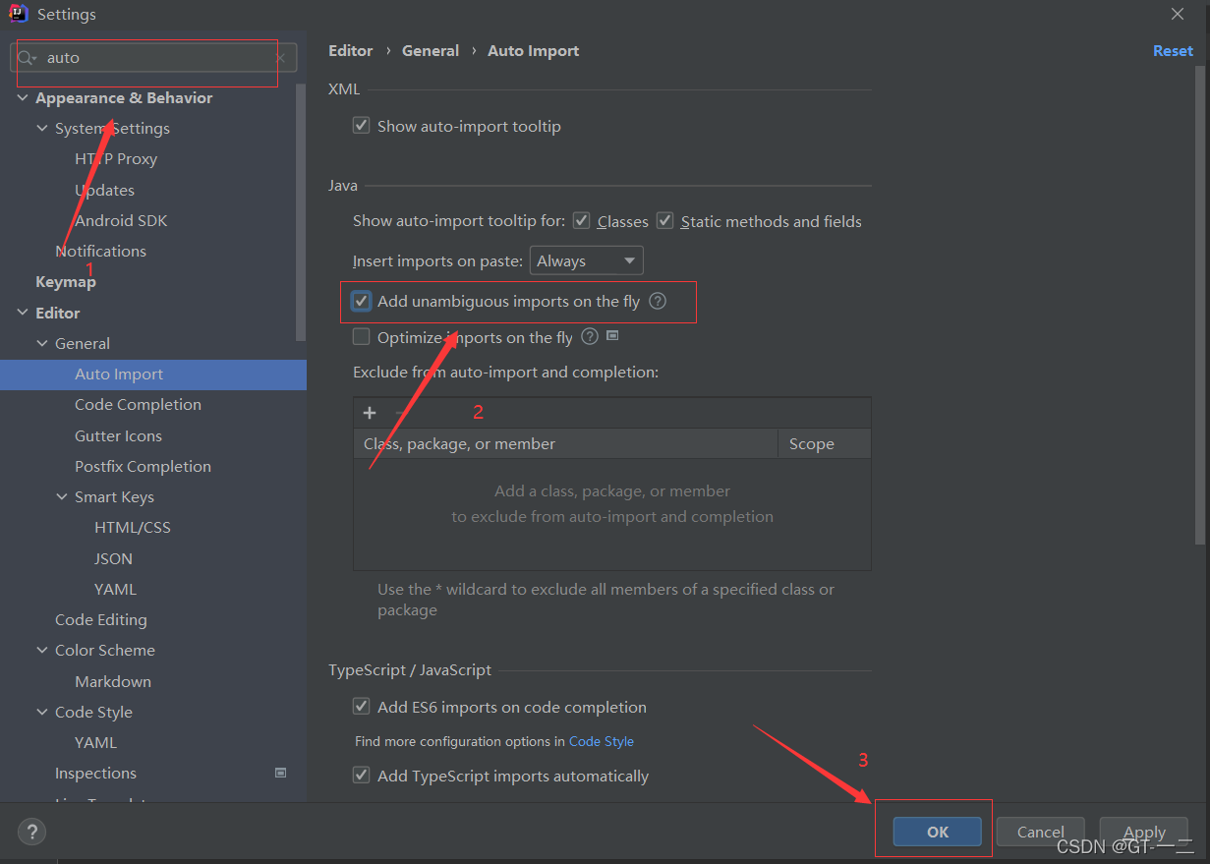Confirm settings with OK button
The height and width of the screenshot is (864, 1210).
[938, 832]
